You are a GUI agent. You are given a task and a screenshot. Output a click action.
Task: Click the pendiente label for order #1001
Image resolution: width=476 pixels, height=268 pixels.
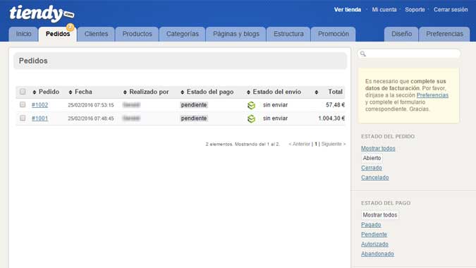tap(194, 118)
